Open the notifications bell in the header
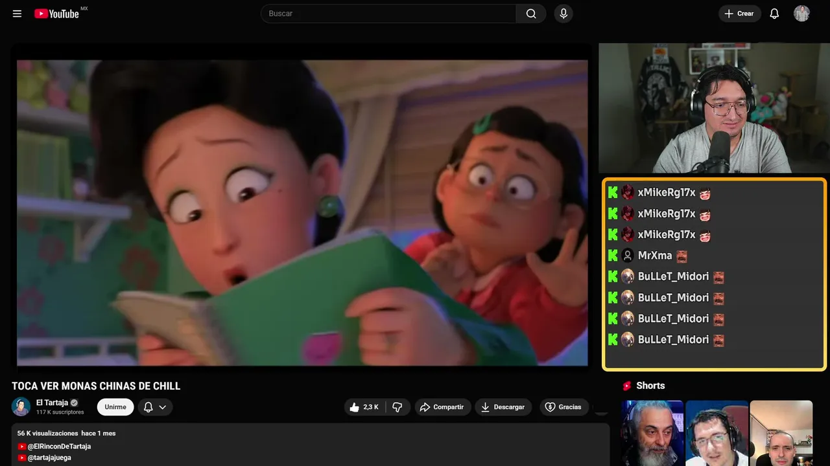Screen dimensions: 830x466 pyautogui.click(x=774, y=14)
